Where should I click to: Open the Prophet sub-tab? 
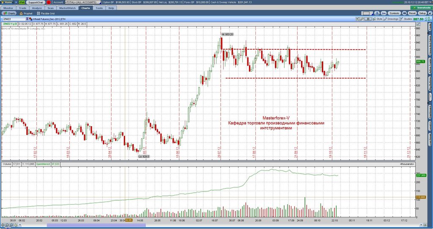[26, 13]
